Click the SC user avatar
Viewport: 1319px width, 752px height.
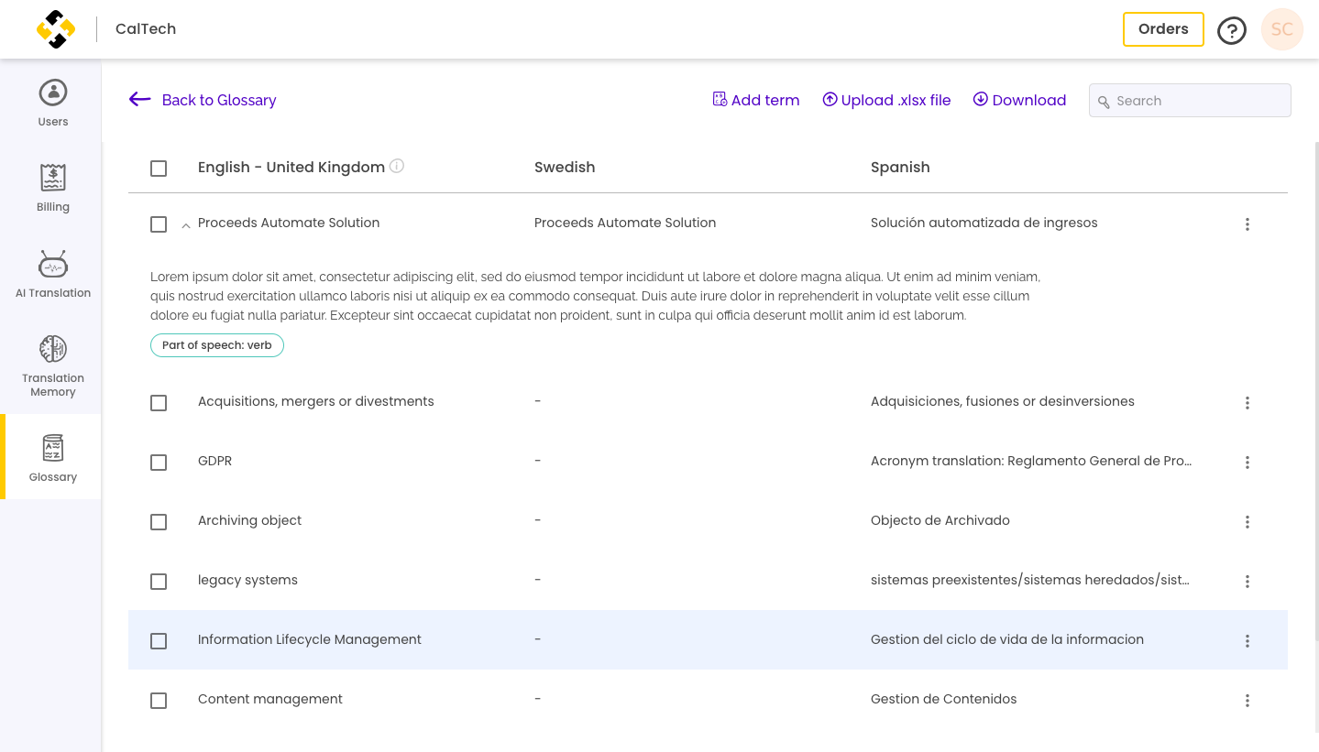click(x=1281, y=29)
